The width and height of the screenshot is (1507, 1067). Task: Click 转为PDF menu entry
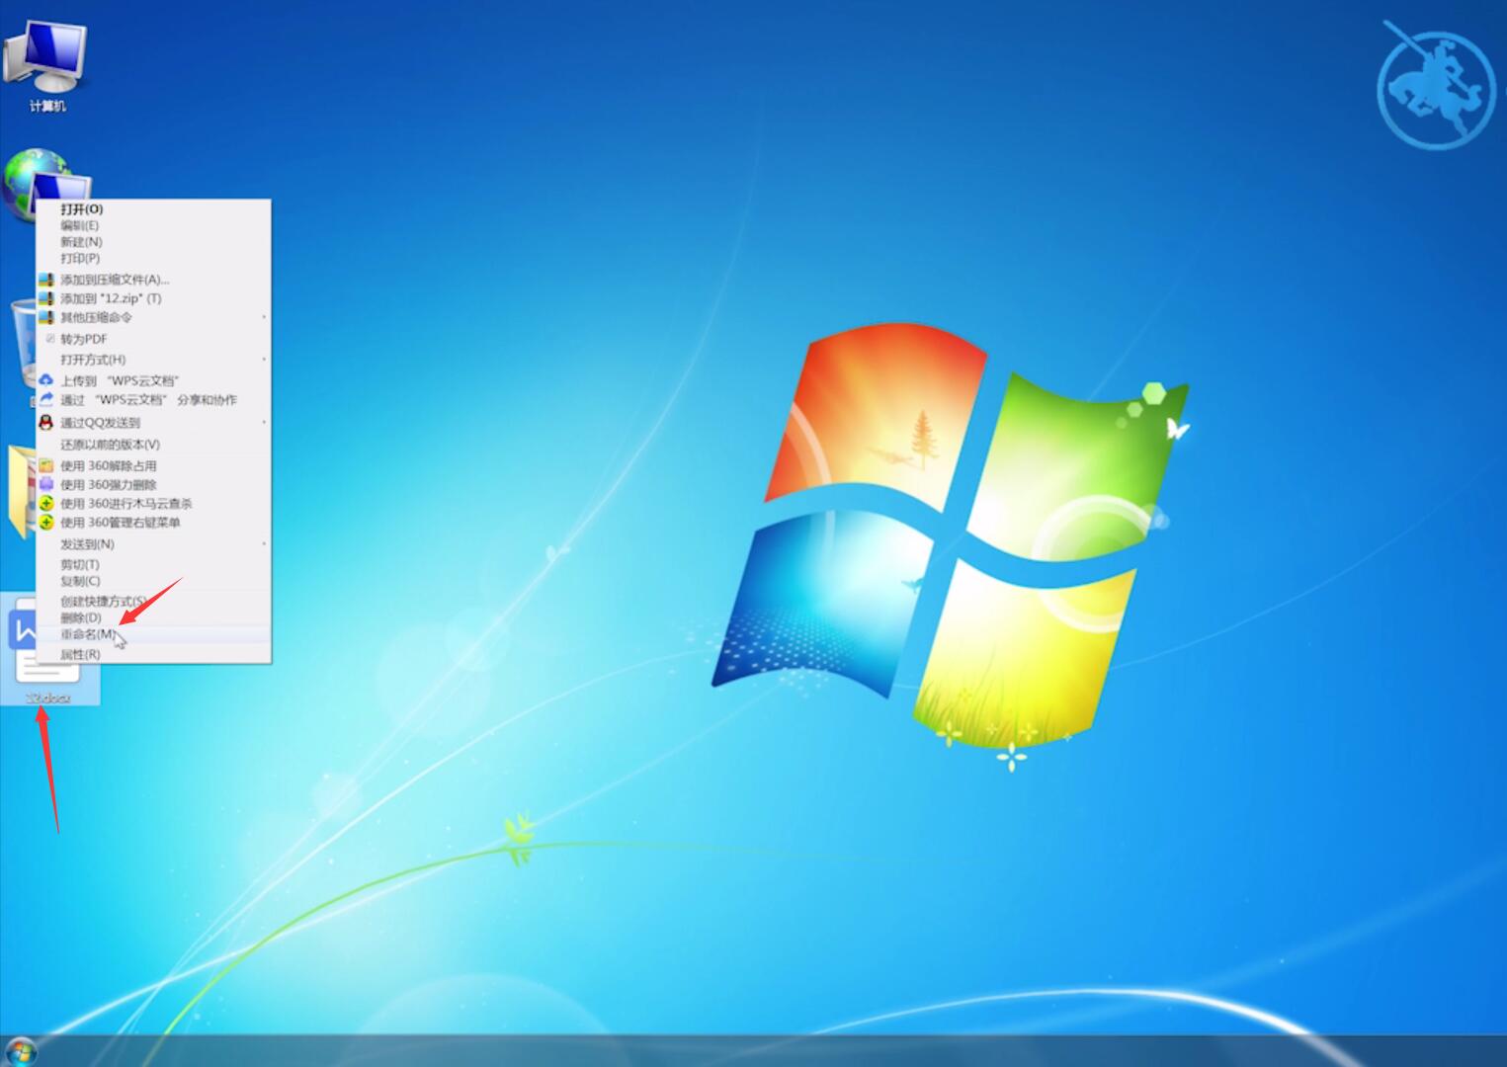point(153,339)
